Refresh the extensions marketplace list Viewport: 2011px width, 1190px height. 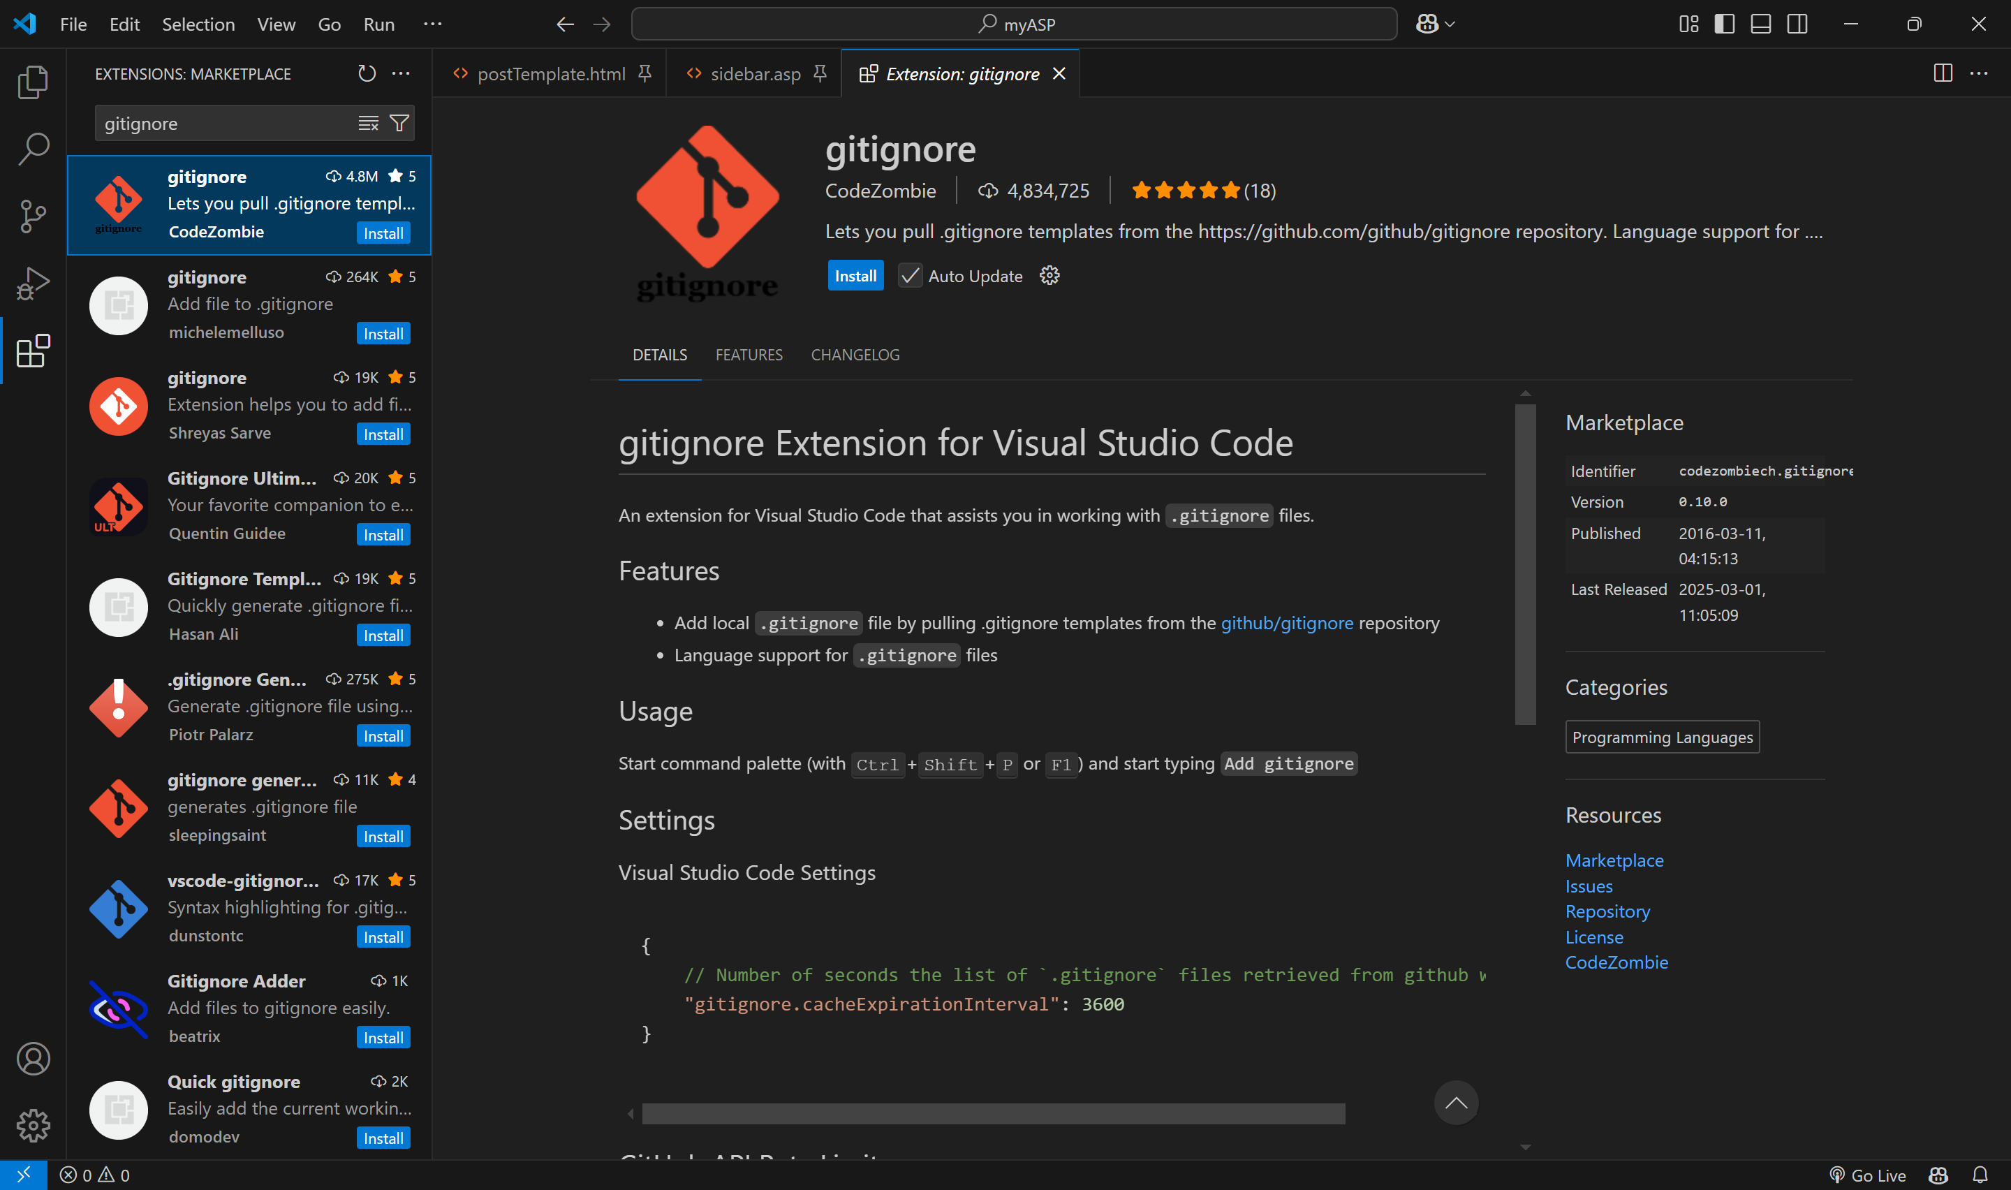point(367,74)
